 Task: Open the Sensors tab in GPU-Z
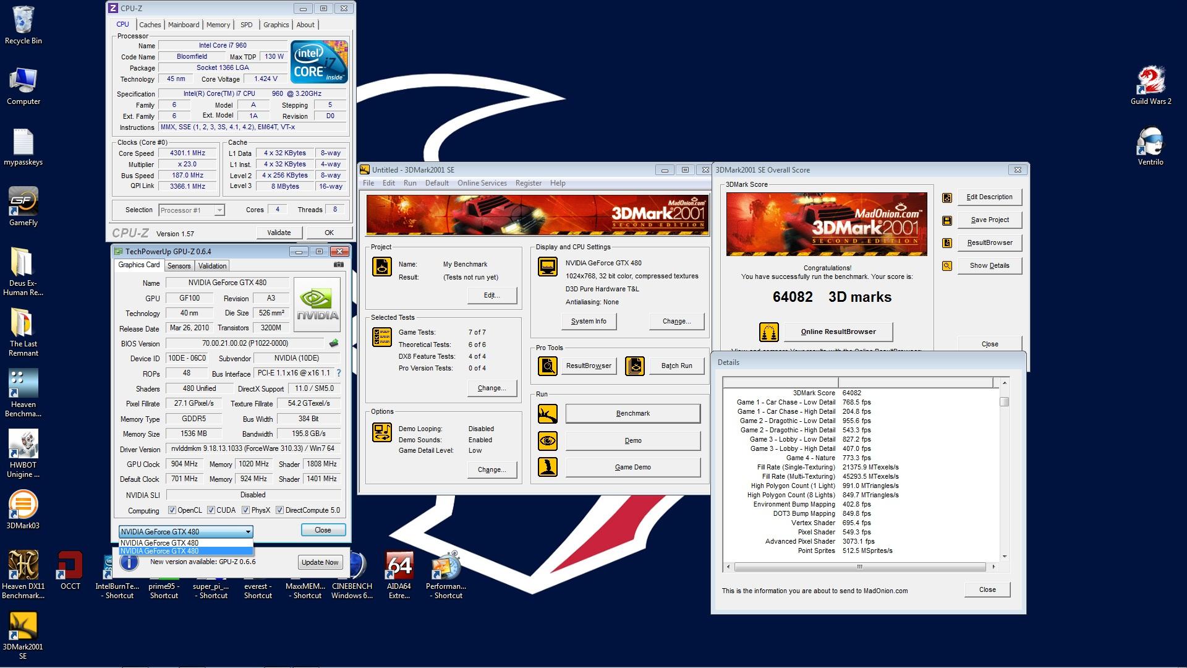179,266
